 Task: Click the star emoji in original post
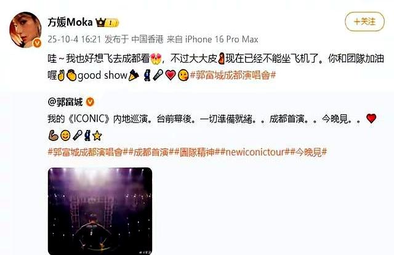click(97, 136)
